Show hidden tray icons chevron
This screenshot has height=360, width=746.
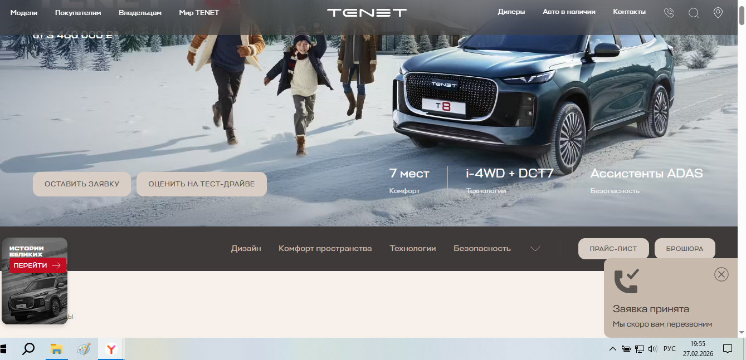613,349
